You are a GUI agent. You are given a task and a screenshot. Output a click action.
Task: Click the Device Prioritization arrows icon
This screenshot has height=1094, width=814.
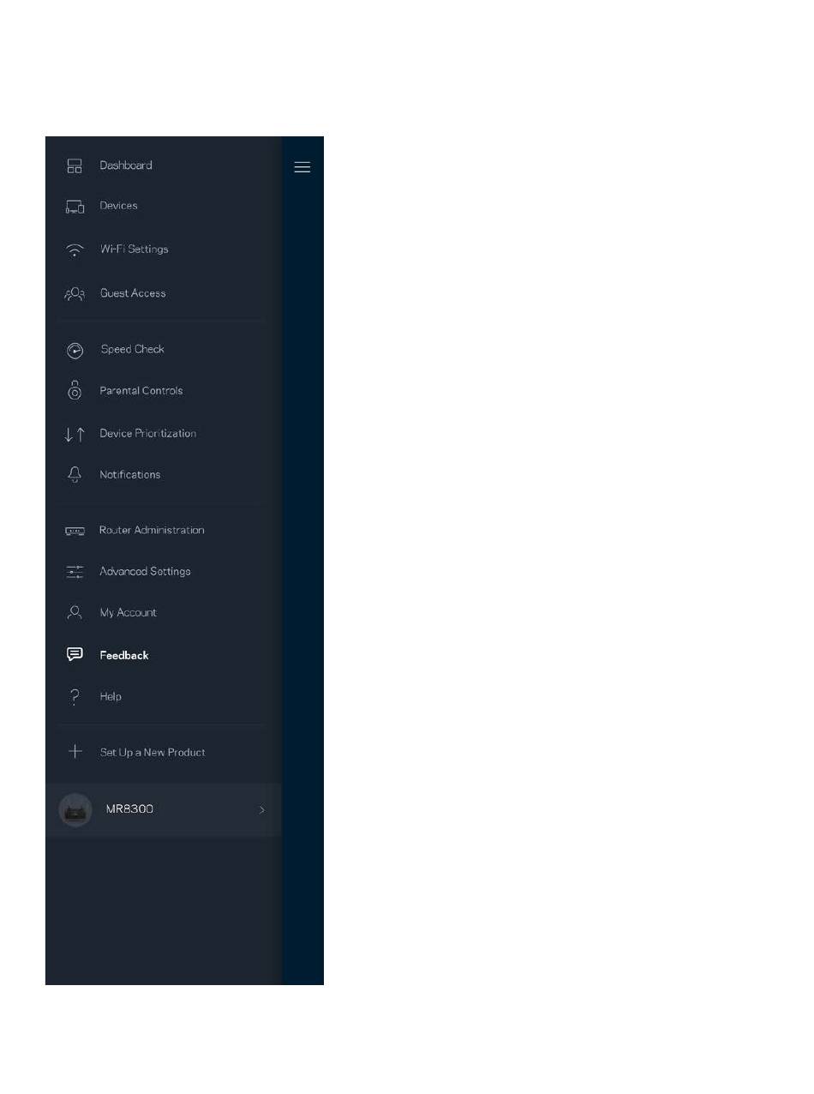point(75,434)
